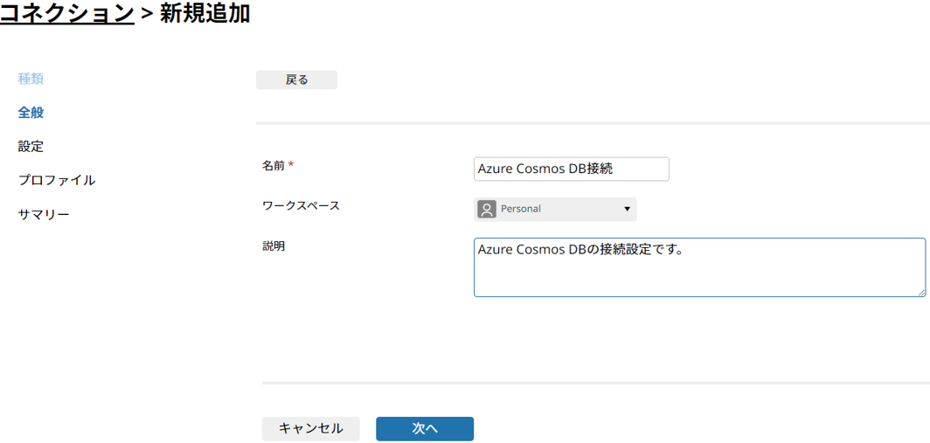
Task: Click the キャンセル button
Action: (x=311, y=429)
